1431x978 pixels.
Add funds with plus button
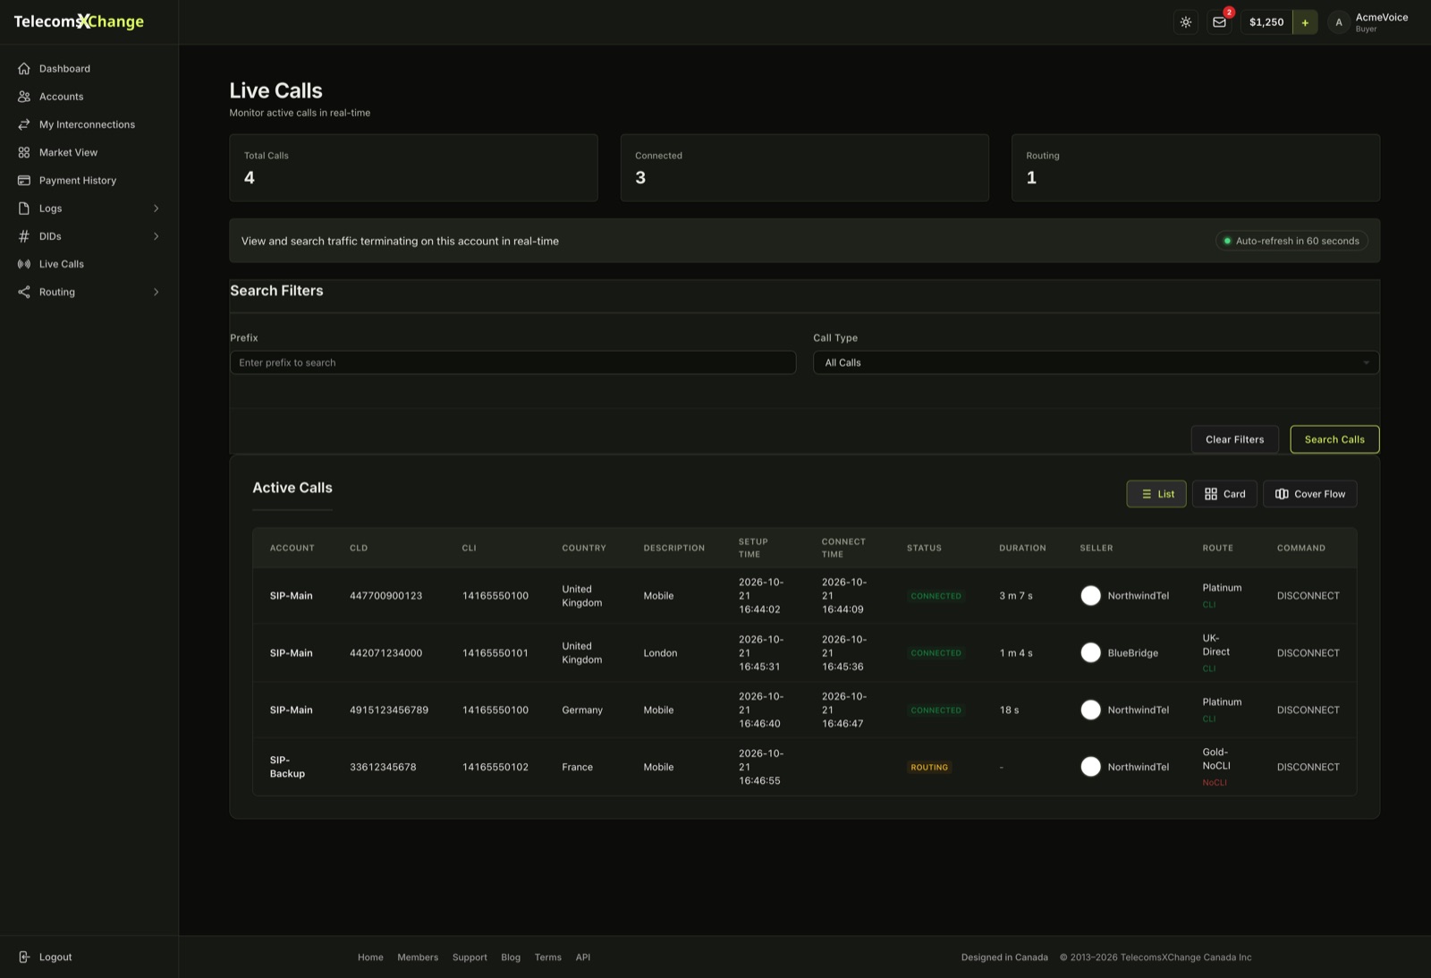[x=1305, y=22]
